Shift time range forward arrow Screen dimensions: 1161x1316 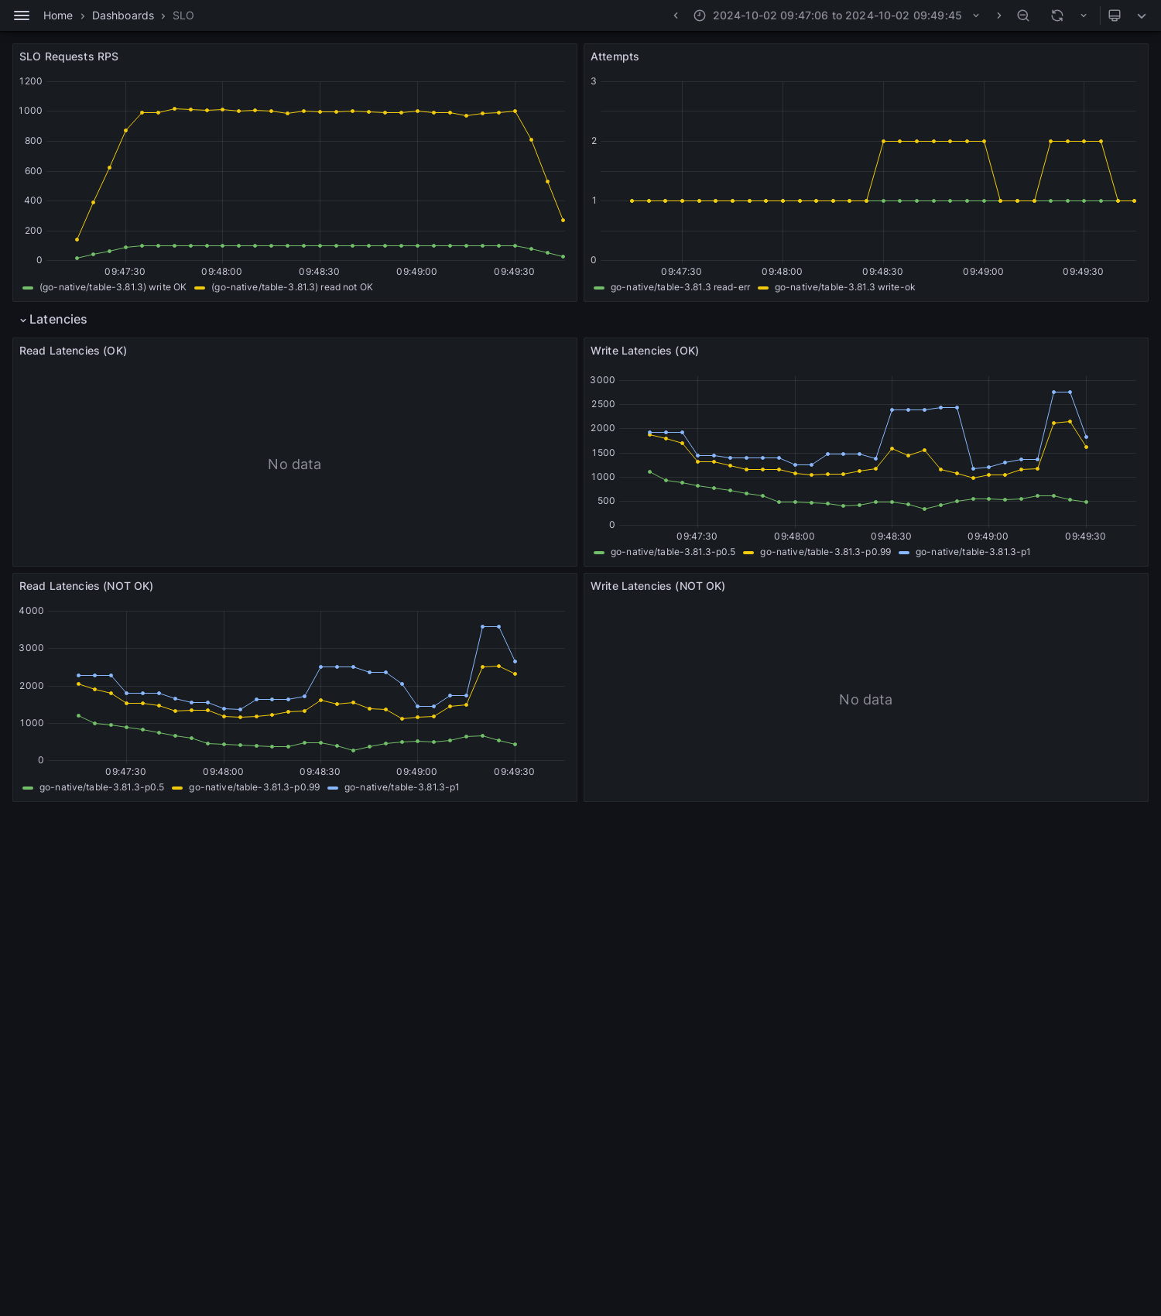point(998,15)
